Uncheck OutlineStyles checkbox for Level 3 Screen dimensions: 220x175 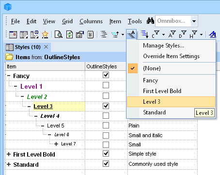[x=106, y=106]
